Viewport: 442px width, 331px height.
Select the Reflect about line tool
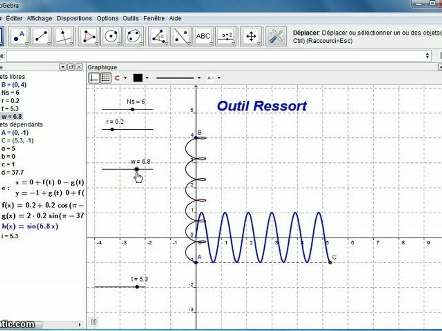coord(181,36)
